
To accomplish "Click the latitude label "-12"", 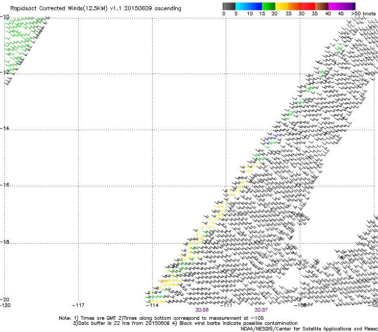I will [5, 72].
